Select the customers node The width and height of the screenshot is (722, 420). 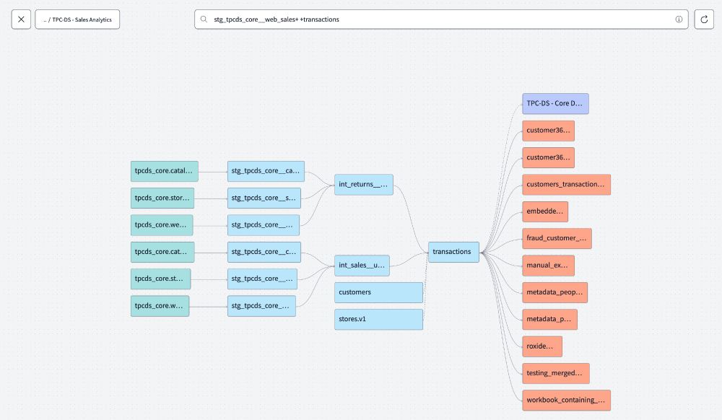click(378, 292)
